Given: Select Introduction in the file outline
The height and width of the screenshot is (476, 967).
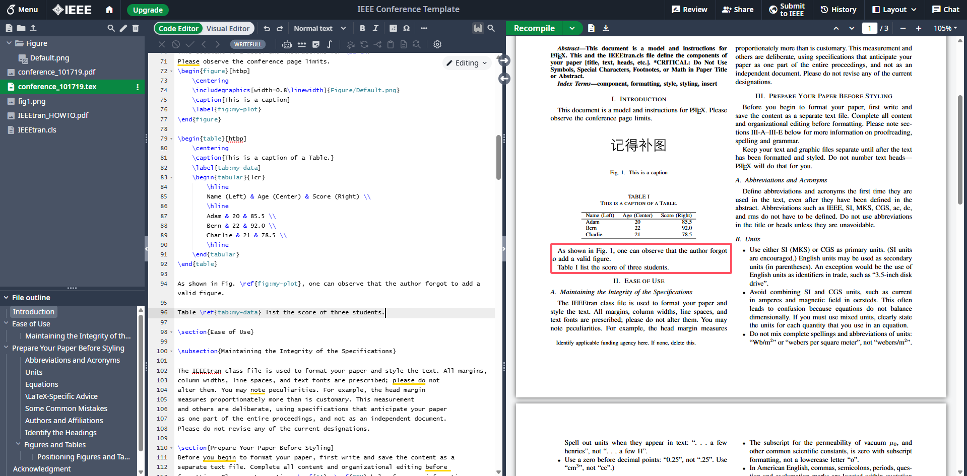Looking at the screenshot, I should (x=33, y=311).
